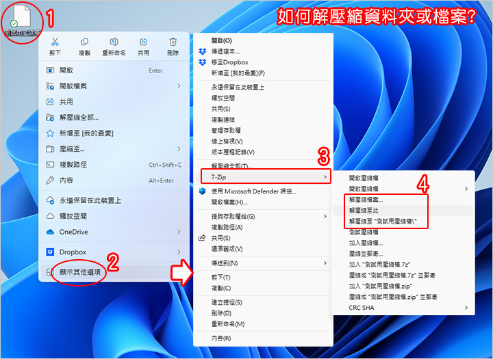This screenshot has height=359, width=493.
Task: Choose 線上檢視(V) entry
Action: [x=227, y=142]
